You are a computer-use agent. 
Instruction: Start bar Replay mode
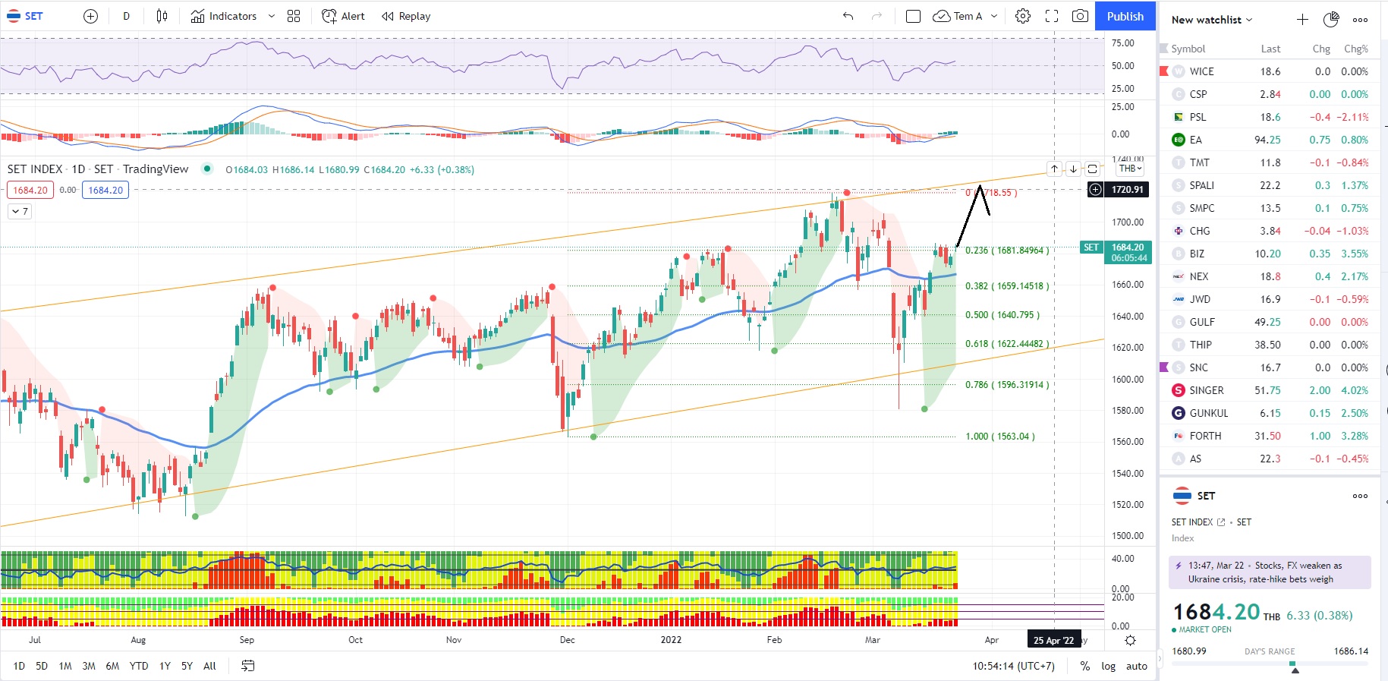pyautogui.click(x=406, y=16)
